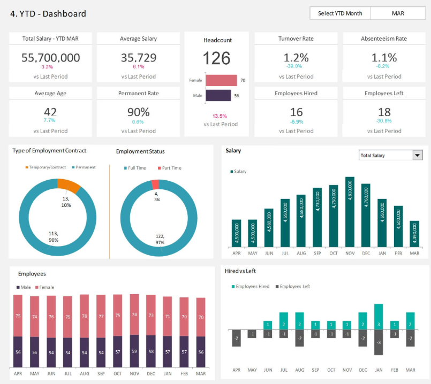
Task: Click the Female headcount bar
Action: [x=222, y=80]
